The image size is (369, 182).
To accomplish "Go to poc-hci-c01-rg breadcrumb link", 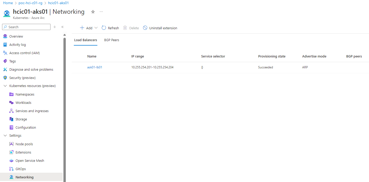I will 30,3.
